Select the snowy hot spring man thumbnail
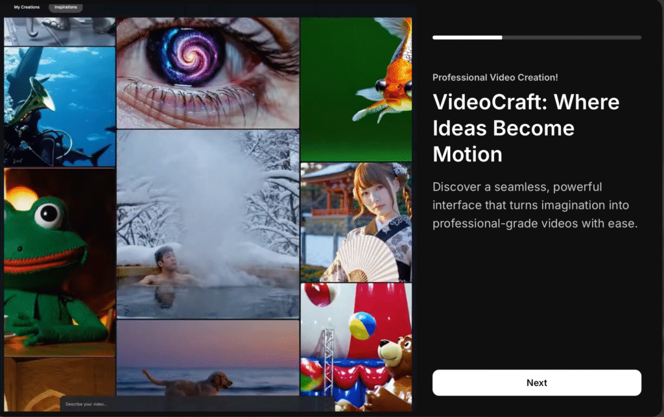The image size is (664, 417). (x=207, y=224)
